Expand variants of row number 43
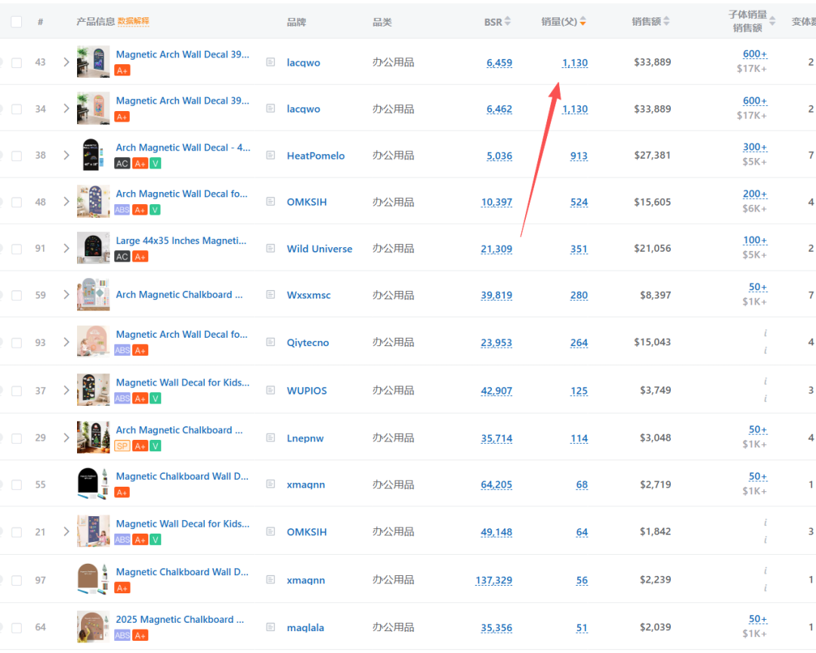This screenshot has height=653, width=816. [x=66, y=62]
